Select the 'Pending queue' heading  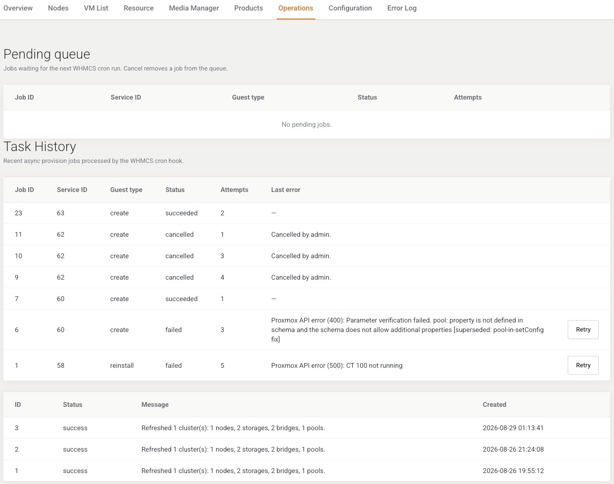(x=47, y=54)
